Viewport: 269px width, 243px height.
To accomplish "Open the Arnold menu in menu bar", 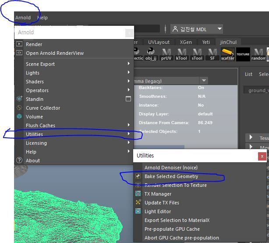I will click(23, 18).
